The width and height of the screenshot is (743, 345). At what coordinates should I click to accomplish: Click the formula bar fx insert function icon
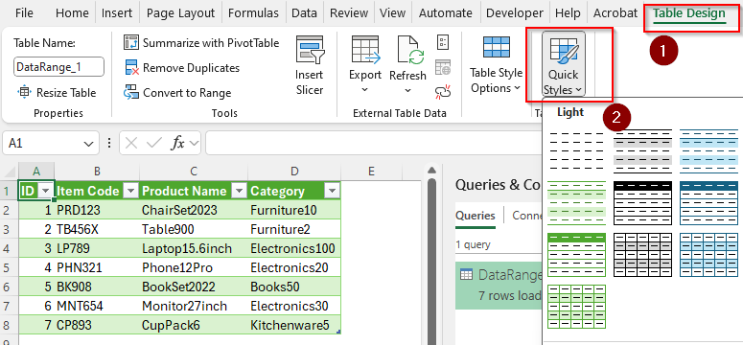(177, 143)
